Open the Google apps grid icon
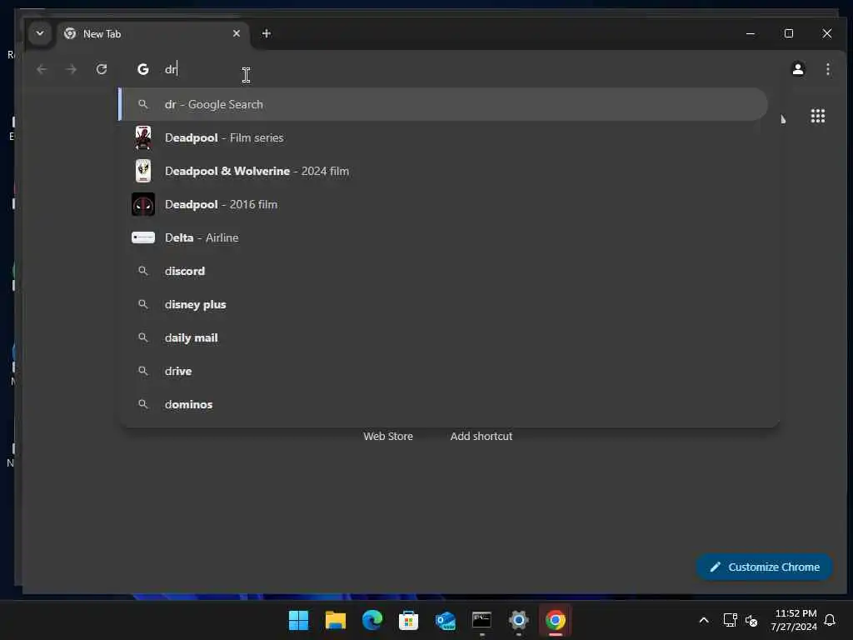 pyautogui.click(x=818, y=116)
